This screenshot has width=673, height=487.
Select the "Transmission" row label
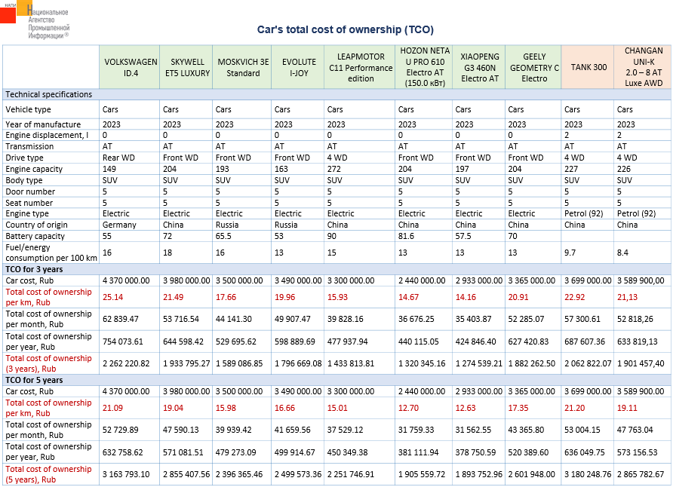point(29,146)
